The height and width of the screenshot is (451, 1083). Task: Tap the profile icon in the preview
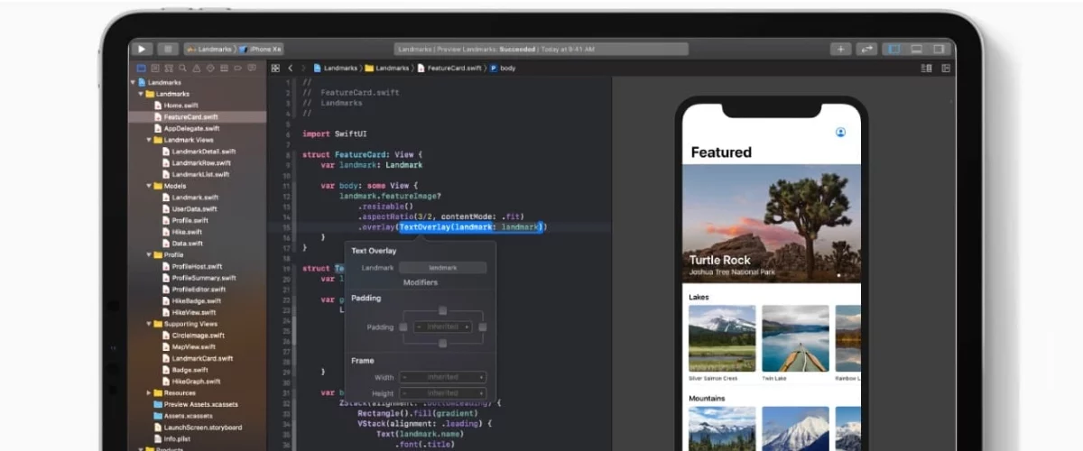tap(840, 132)
